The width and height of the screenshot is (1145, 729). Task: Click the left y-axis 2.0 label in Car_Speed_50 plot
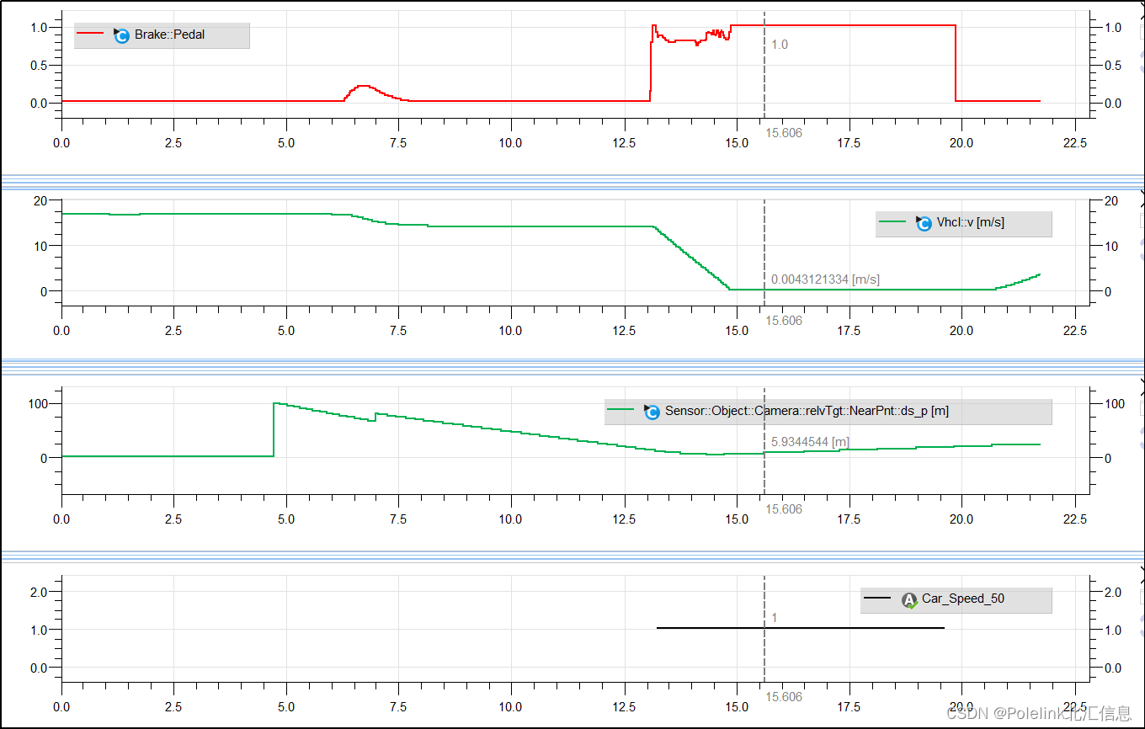click(40, 593)
